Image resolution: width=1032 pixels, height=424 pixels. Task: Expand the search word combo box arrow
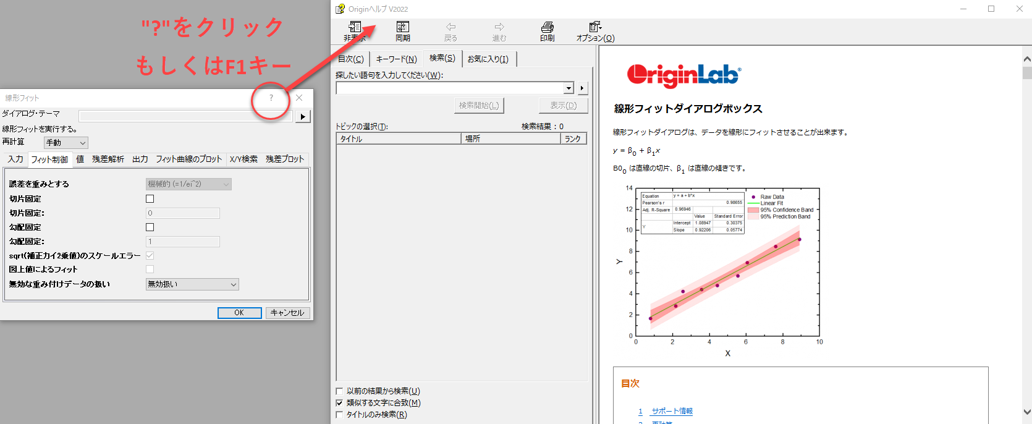569,88
